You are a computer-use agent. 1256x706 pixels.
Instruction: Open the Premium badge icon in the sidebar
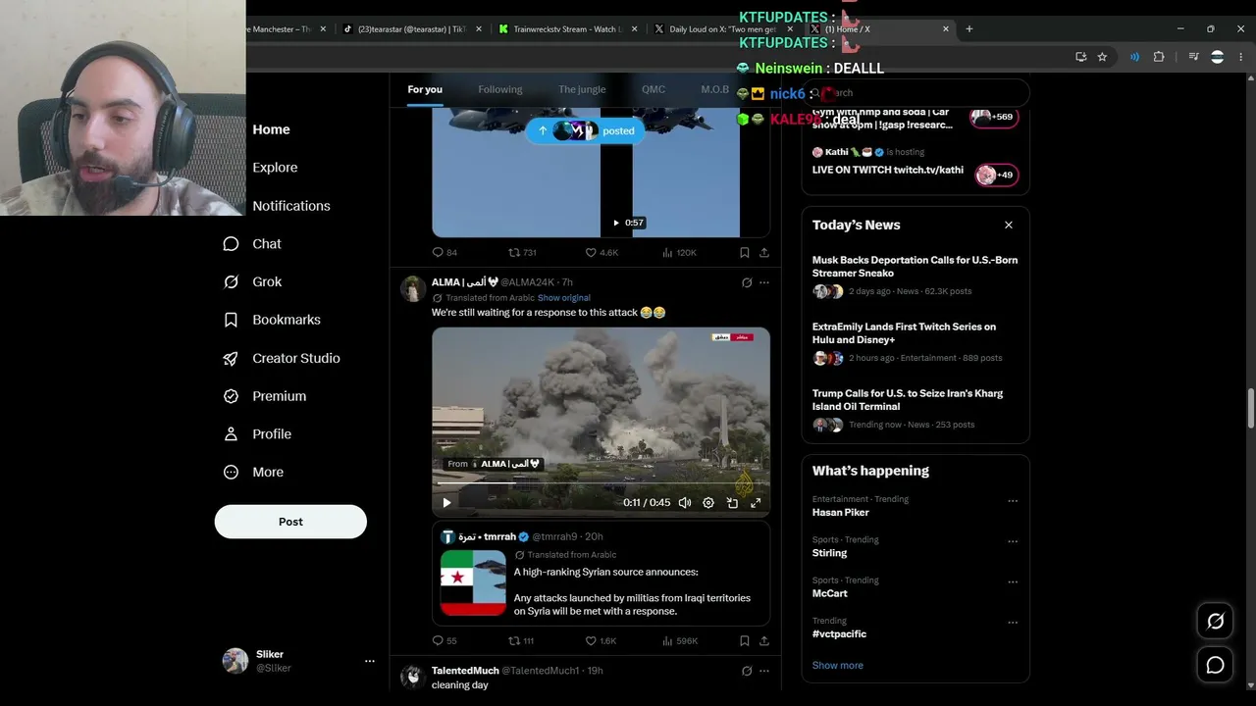[231, 396]
